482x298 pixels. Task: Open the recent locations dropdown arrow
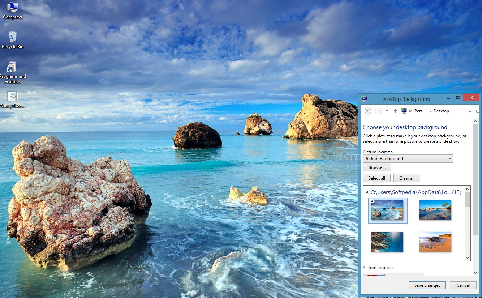click(387, 111)
